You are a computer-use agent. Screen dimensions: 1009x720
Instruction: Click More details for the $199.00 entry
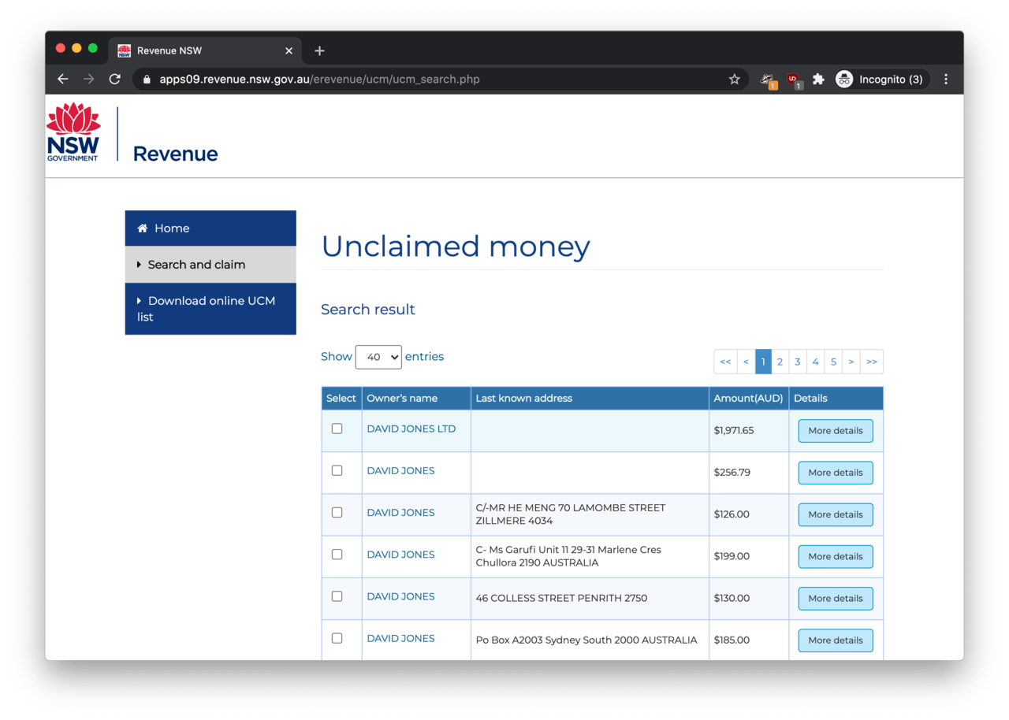point(836,556)
